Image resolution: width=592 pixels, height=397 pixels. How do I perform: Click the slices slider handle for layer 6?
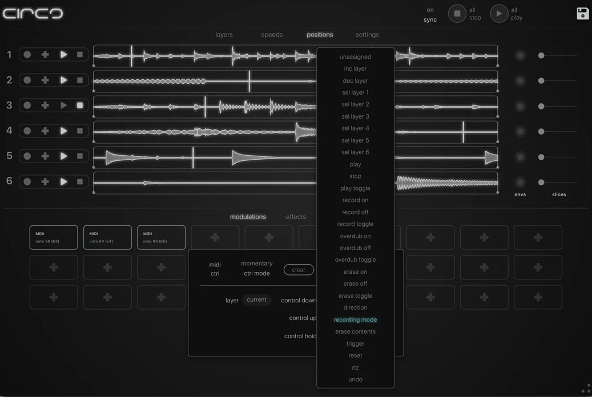tap(541, 183)
